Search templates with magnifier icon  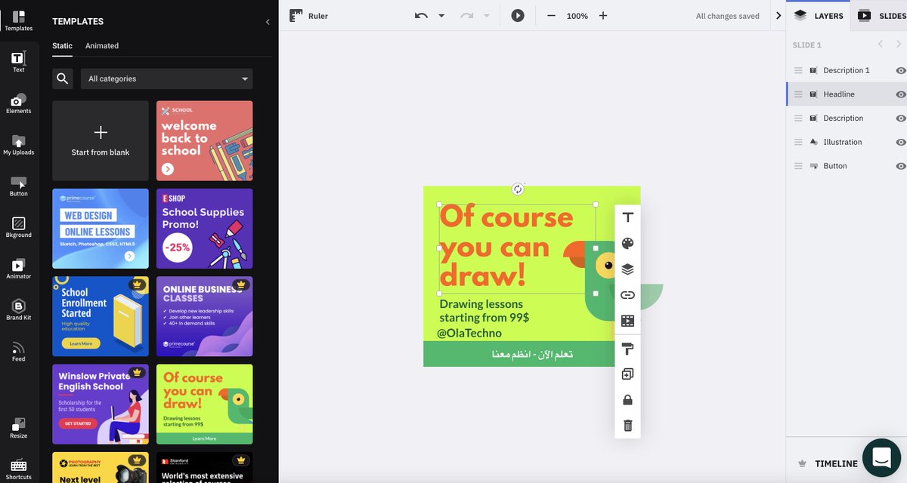pyautogui.click(x=63, y=78)
